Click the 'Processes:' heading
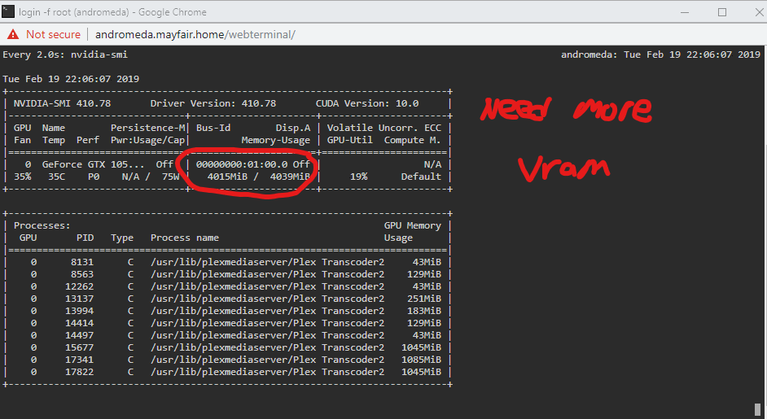 pos(42,225)
